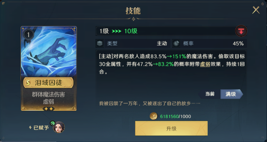Close the skill panel with X
Image resolution: width=267 pixels, height=142 pixels.
tap(256, 10)
